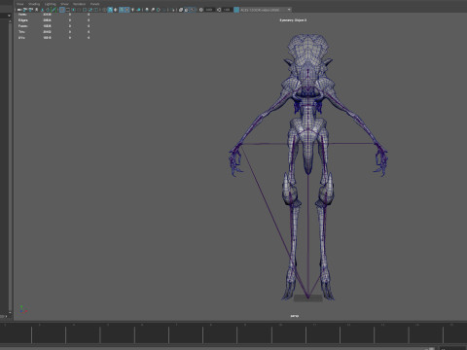Click the persp camera name label
The image size is (467, 350).
pyautogui.click(x=295, y=316)
